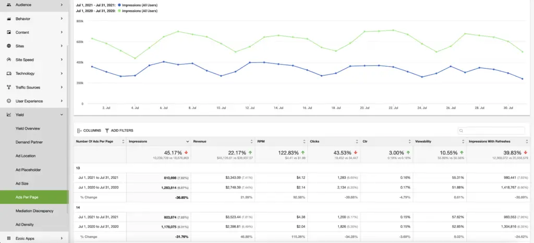The height and width of the screenshot is (243, 534).
Task: Sort by the Revenue column header
Action: click(200, 142)
